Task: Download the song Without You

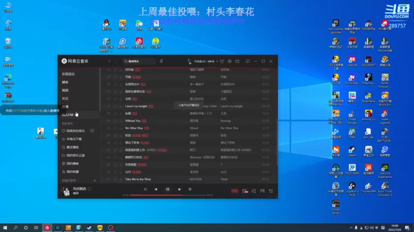Action: (121, 121)
